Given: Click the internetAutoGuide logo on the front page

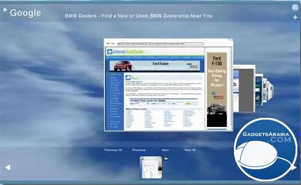Looking at the screenshot, I should point(125,52).
